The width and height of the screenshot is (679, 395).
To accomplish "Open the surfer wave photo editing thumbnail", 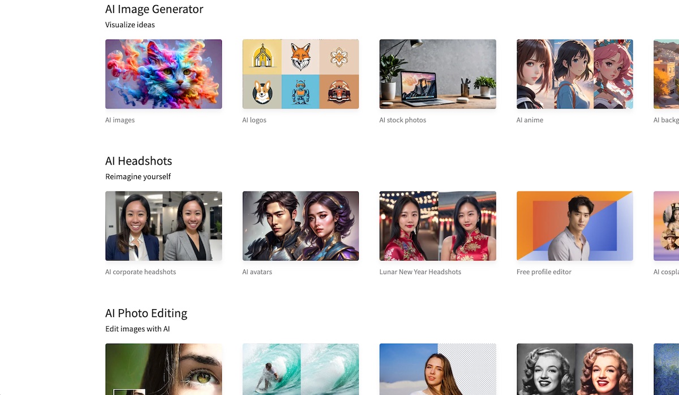I will click(300, 369).
